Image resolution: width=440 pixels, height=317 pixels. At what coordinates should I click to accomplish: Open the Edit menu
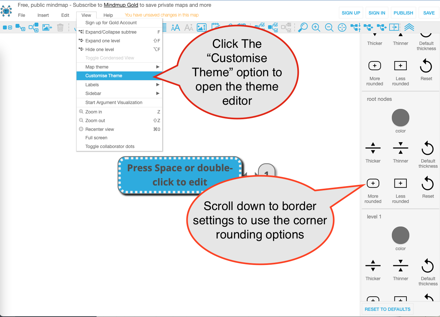pyautogui.click(x=65, y=15)
